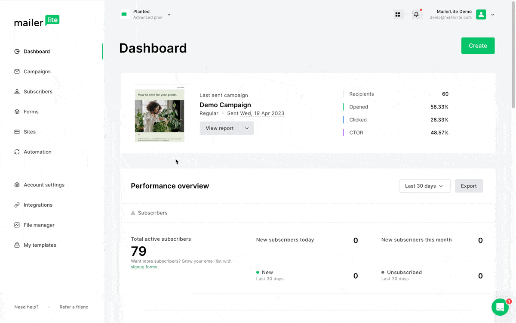Viewport: 516px width, 323px height.
Task: Open the Demo Campaign email thumbnail
Action: tap(160, 114)
